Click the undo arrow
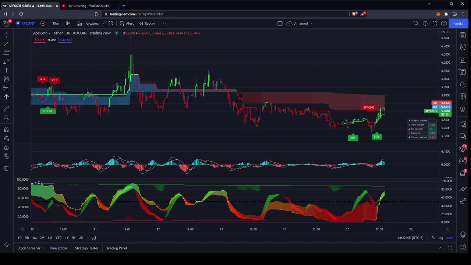 pos(164,23)
